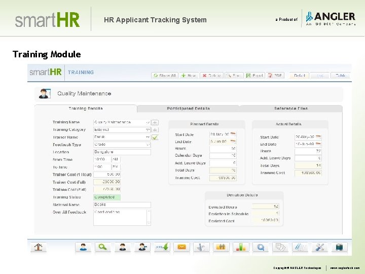Click the man with card icon
Viewport: 365px width, 274px height.
tap(142, 247)
